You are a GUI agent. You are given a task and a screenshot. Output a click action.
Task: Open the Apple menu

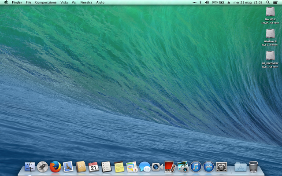6,2
